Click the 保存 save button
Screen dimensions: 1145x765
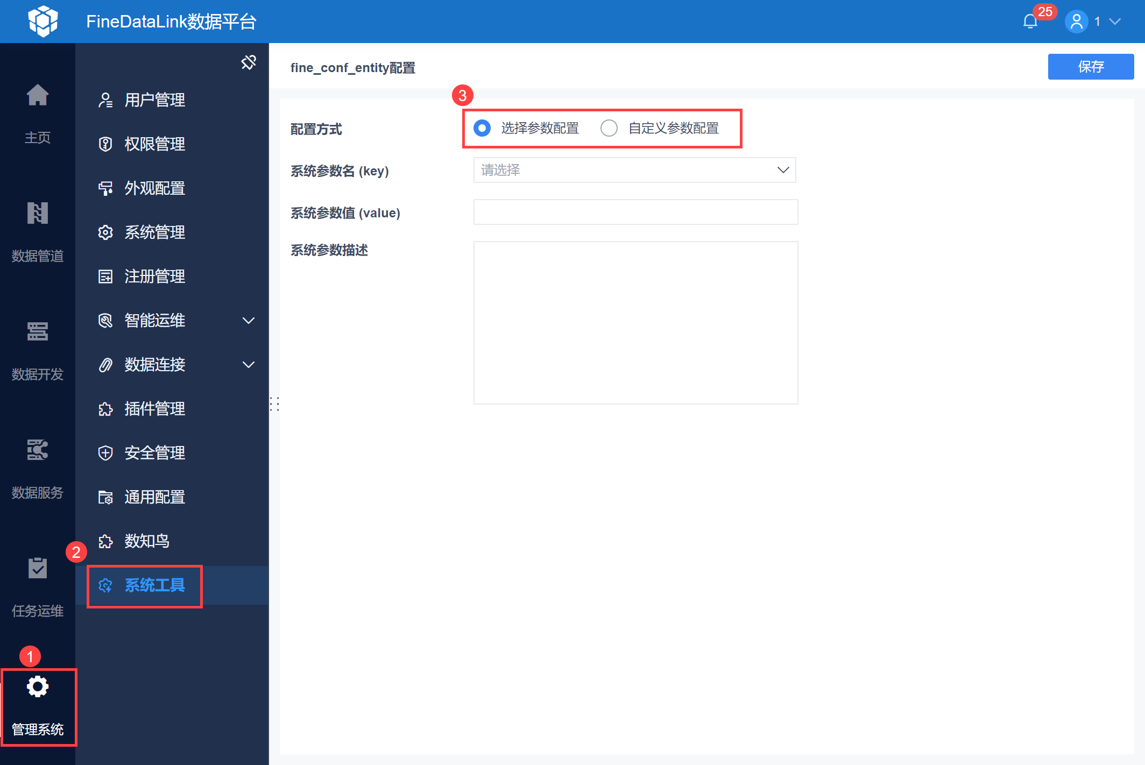pos(1091,67)
